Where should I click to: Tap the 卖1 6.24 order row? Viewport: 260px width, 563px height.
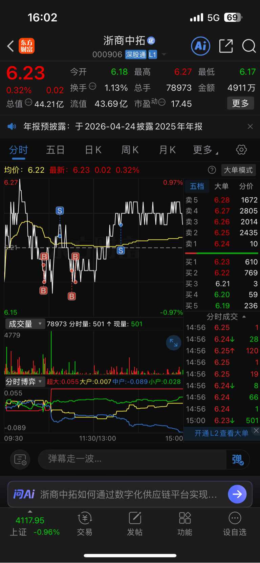click(x=221, y=244)
